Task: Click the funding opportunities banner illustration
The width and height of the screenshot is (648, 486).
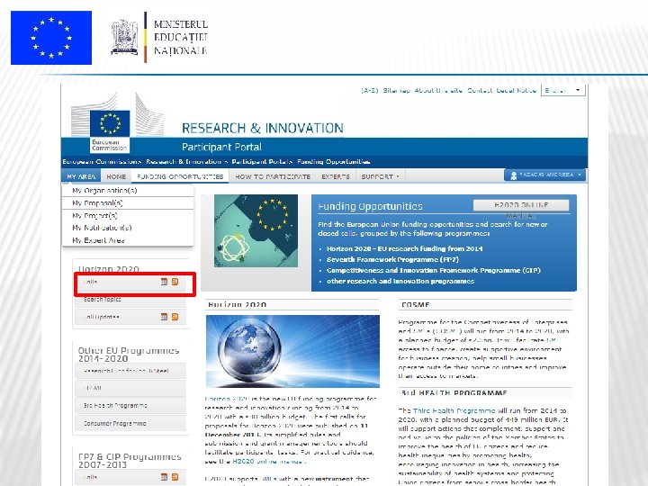Action: (x=256, y=230)
